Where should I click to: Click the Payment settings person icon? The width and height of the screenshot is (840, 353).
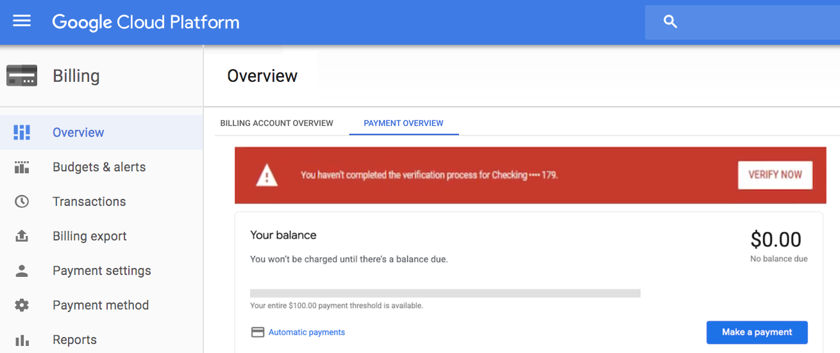(x=22, y=271)
